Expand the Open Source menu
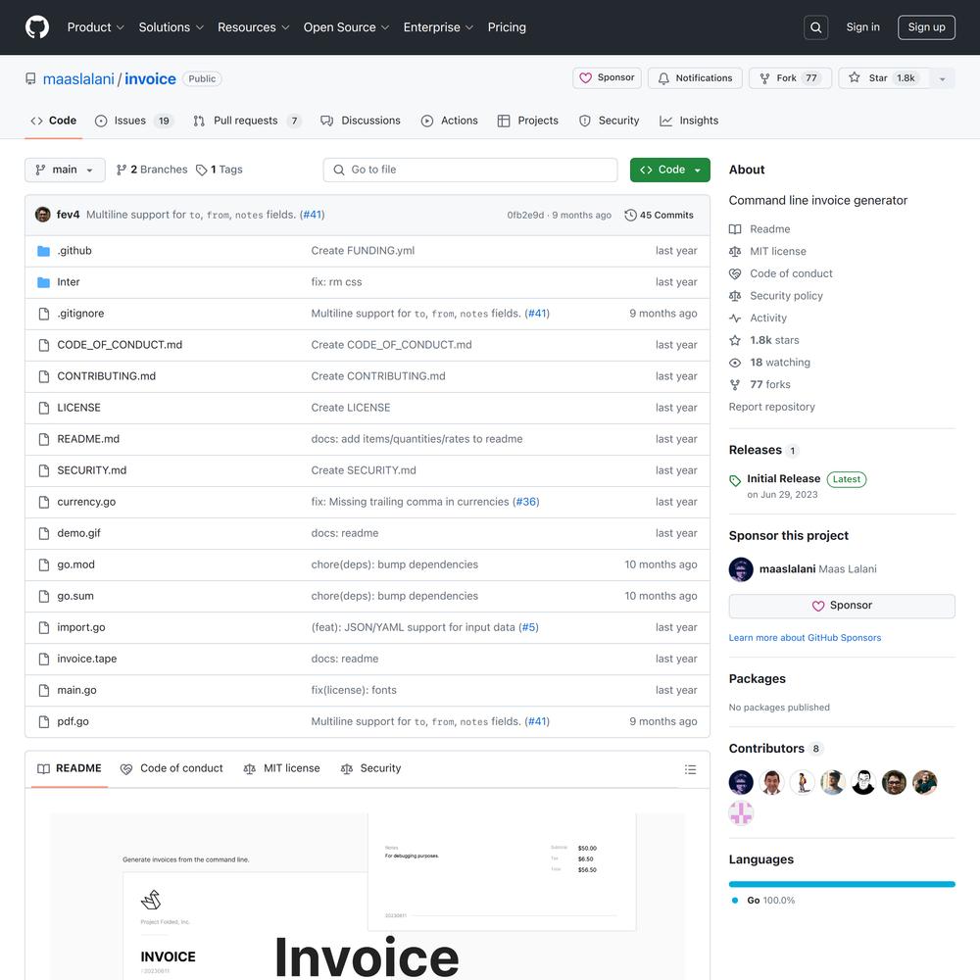Viewport: 980px width, 980px height. pos(346,27)
